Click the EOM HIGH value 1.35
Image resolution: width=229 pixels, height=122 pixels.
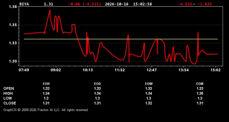(200, 93)
